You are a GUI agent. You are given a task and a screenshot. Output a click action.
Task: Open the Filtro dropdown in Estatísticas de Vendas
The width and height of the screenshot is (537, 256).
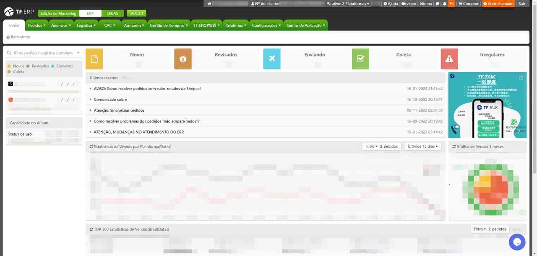tap(371, 146)
